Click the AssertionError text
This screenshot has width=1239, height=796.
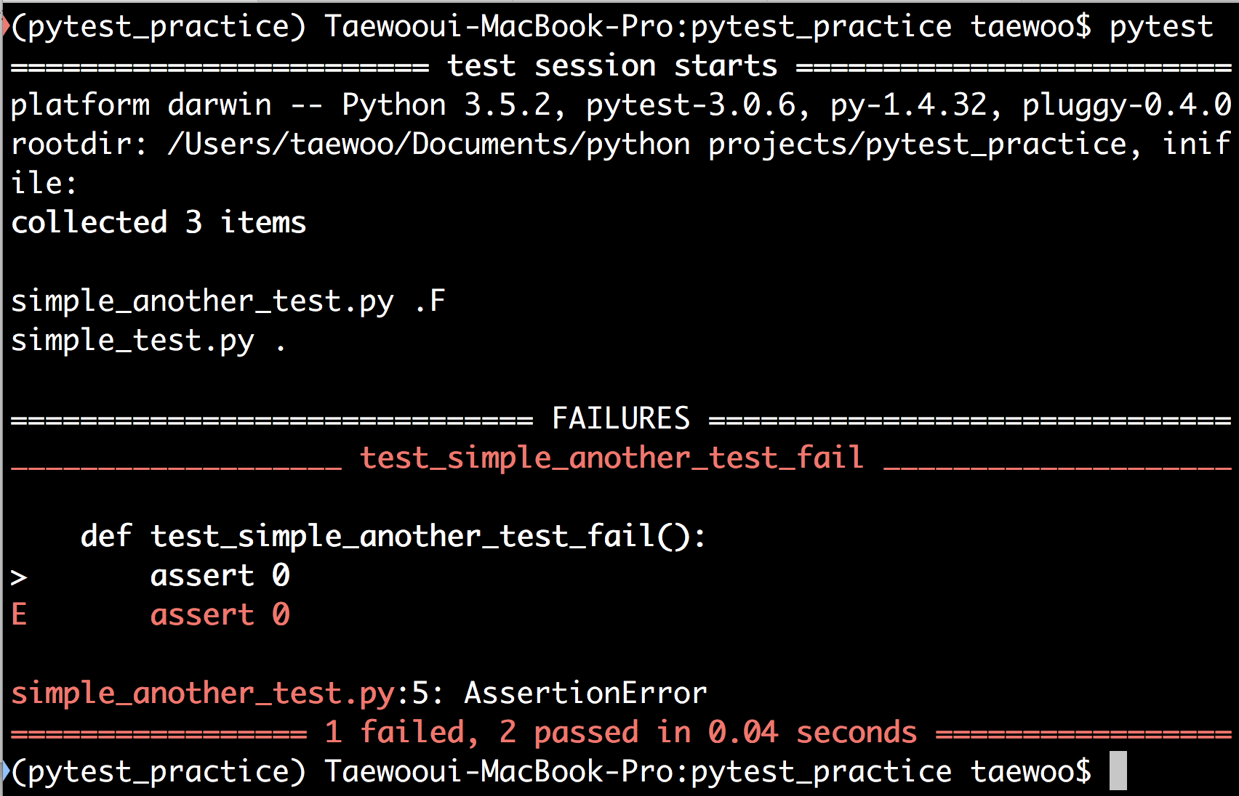tap(585, 693)
